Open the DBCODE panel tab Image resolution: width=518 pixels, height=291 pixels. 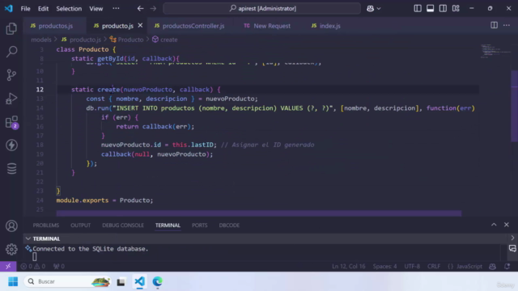[229, 226]
